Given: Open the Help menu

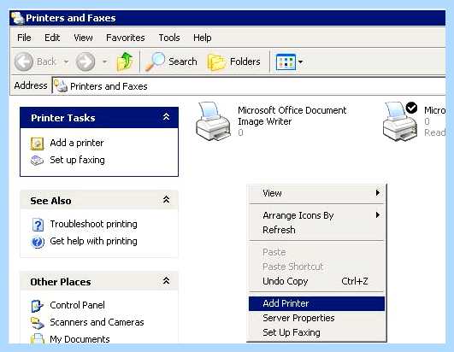Looking at the screenshot, I should [202, 38].
